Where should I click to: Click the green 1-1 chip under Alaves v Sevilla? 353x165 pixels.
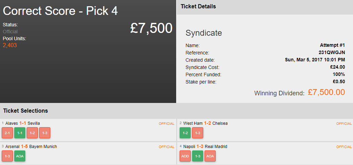(20, 133)
